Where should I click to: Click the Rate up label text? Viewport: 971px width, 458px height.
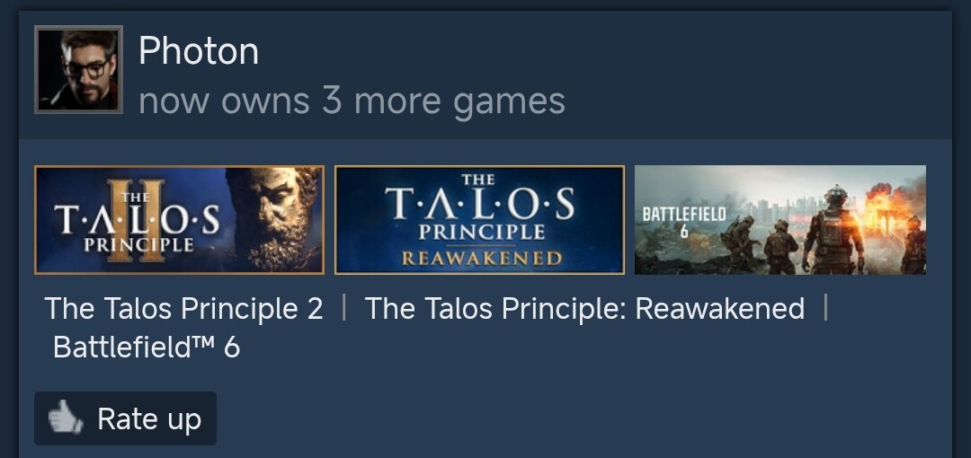(149, 419)
